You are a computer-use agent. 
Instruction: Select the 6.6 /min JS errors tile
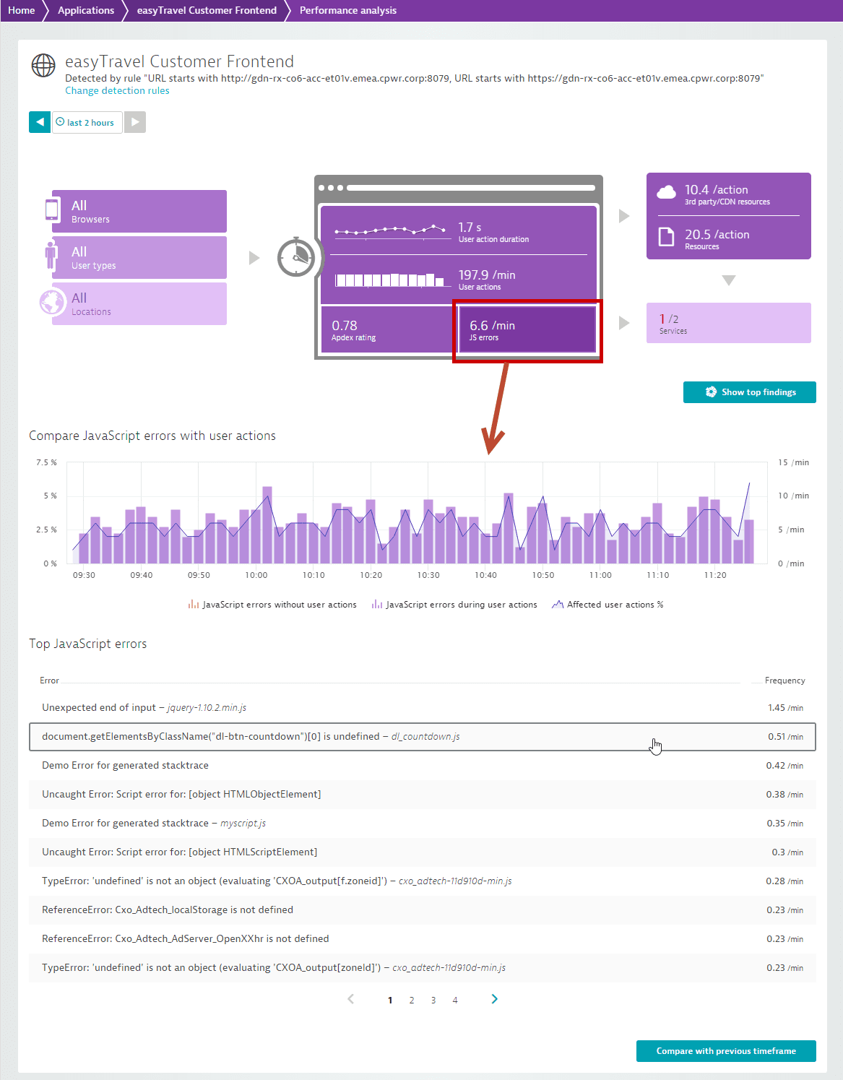[x=527, y=330]
